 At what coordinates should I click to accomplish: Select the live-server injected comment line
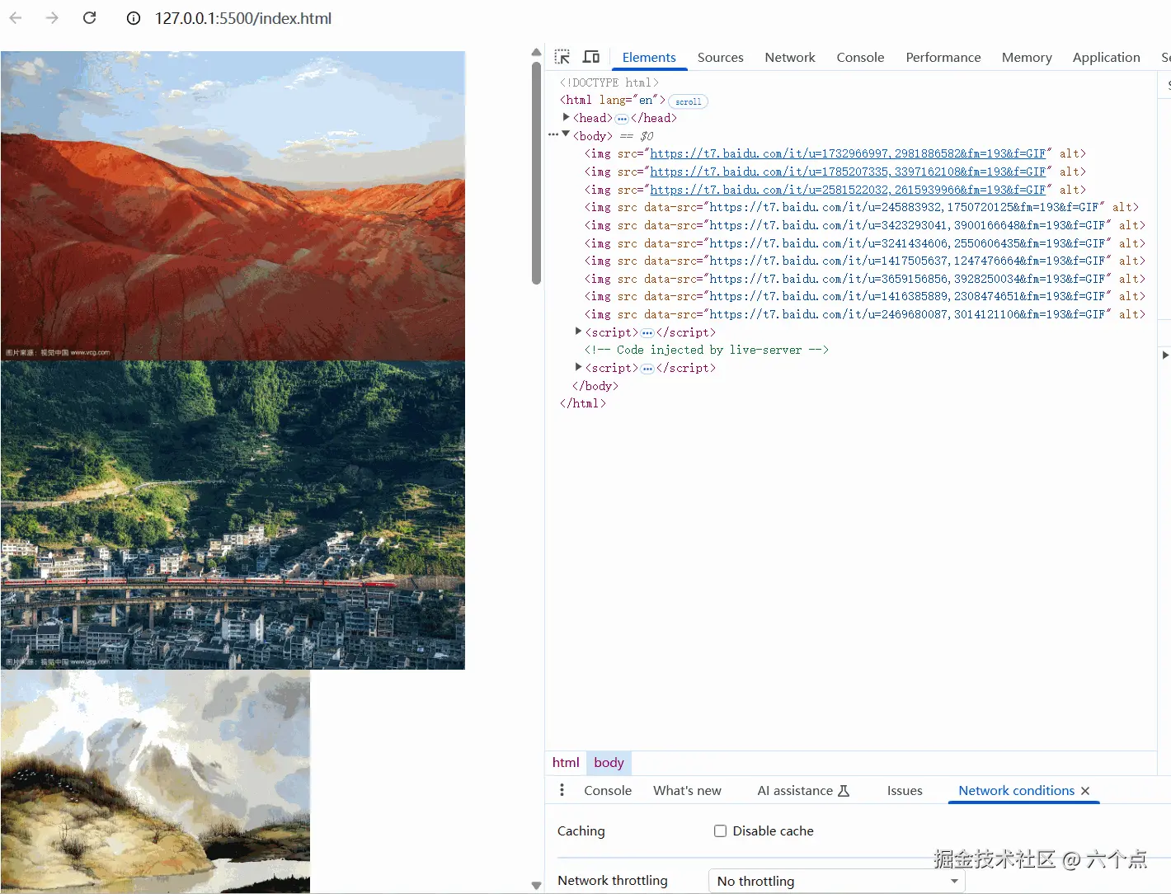coord(706,350)
